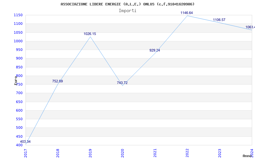The image size is (255, 159).
Task: Click x-axis year 2020
Action: 122,153
